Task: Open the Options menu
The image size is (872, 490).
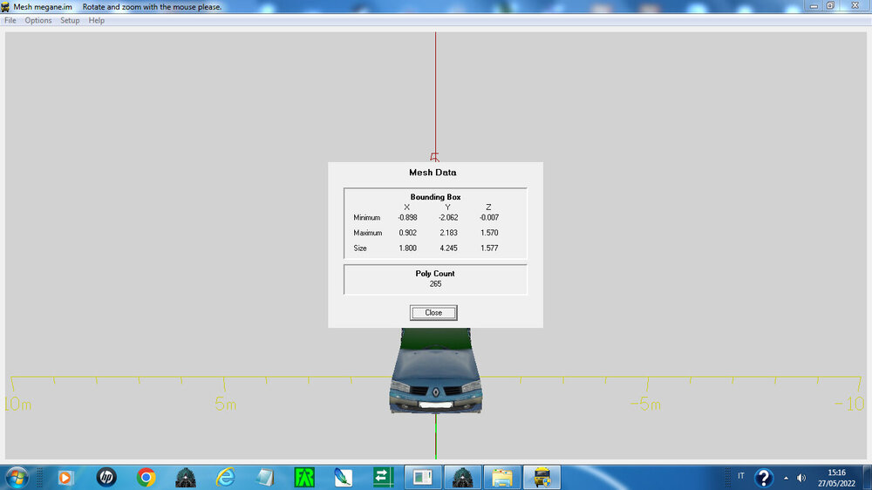Action: [37, 21]
